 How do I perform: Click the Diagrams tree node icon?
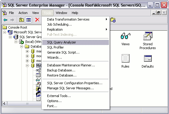[x=38, y=70]
